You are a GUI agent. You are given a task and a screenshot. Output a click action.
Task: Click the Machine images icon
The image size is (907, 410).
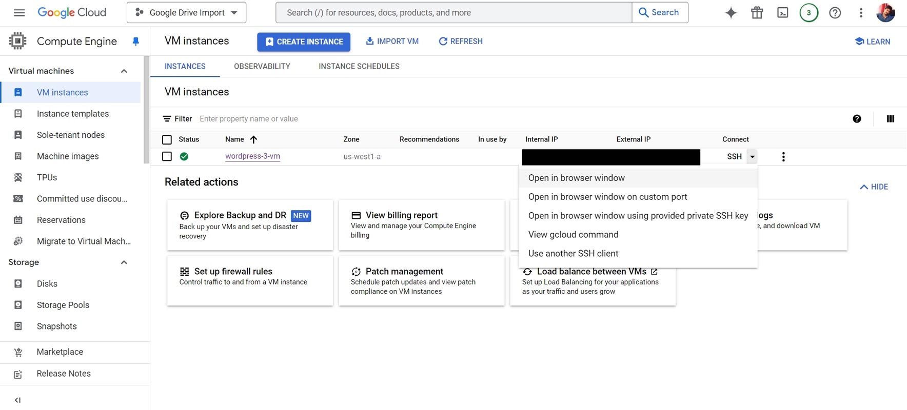tap(18, 156)
